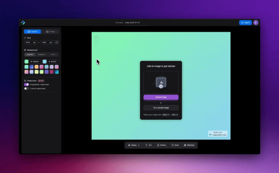This screenshot has height=173, width=279.
Task: Click the SnapzEditor logo in the header
Action: tap(23, 23)
